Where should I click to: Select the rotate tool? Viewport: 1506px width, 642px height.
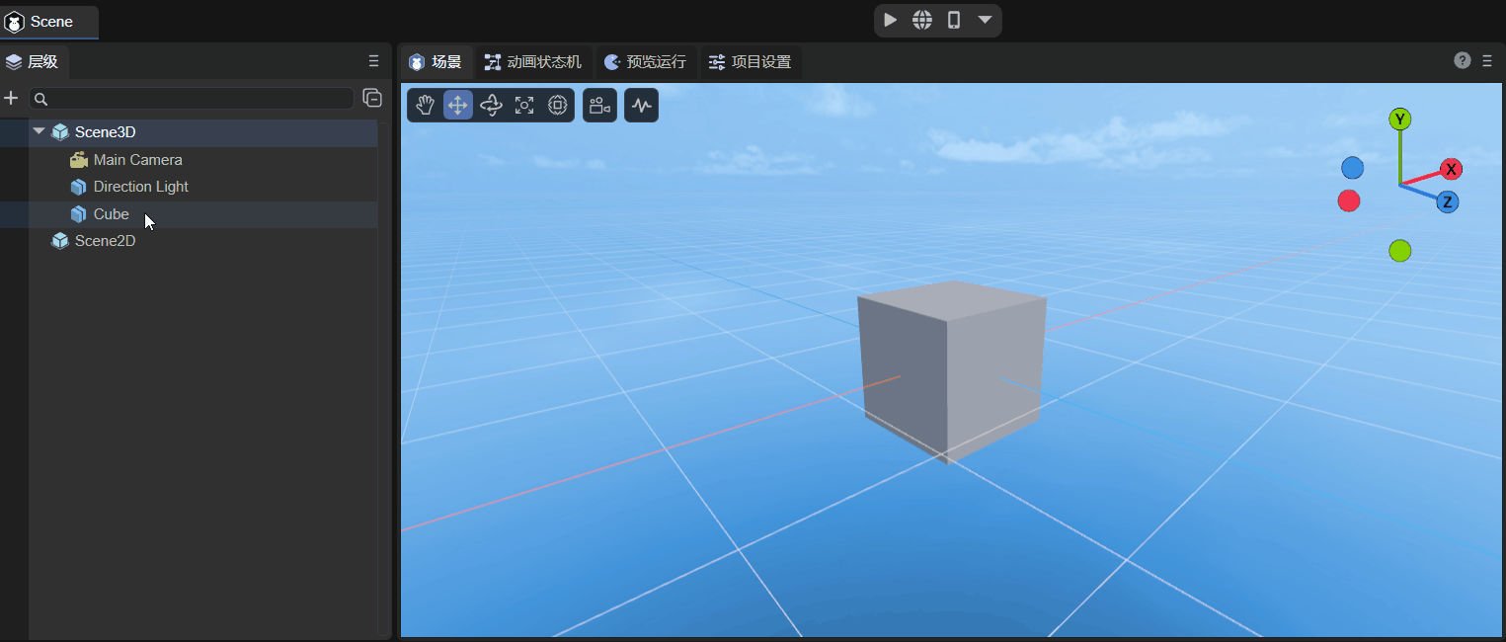491,106
